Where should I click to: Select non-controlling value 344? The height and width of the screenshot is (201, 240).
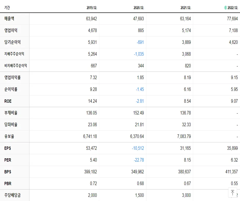coord(141,66)
